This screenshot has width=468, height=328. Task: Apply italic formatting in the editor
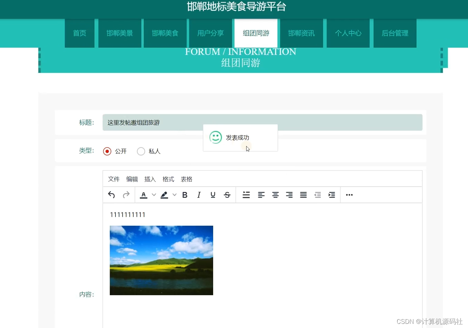199,195
